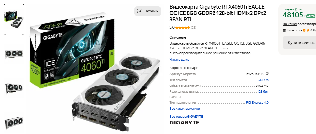
Task: Open the 128 бит bus width link
Action: coord(263,92)
